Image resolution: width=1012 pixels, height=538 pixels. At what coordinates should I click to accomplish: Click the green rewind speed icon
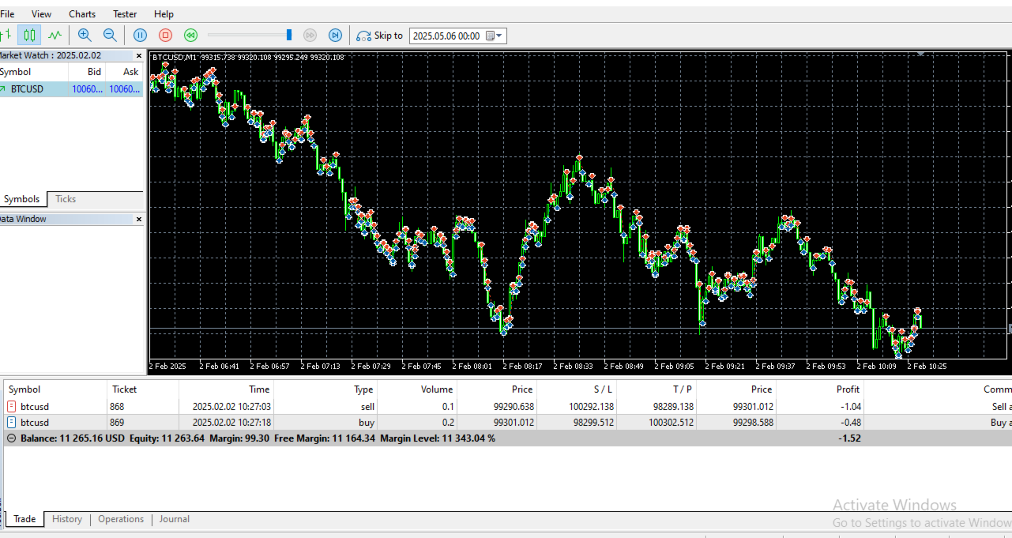click(x=190, y=35)
